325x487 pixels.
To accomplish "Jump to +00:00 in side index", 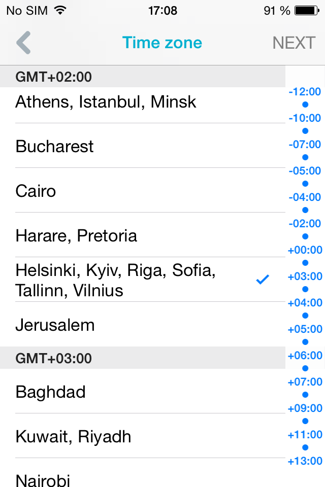I will point(305,250).
